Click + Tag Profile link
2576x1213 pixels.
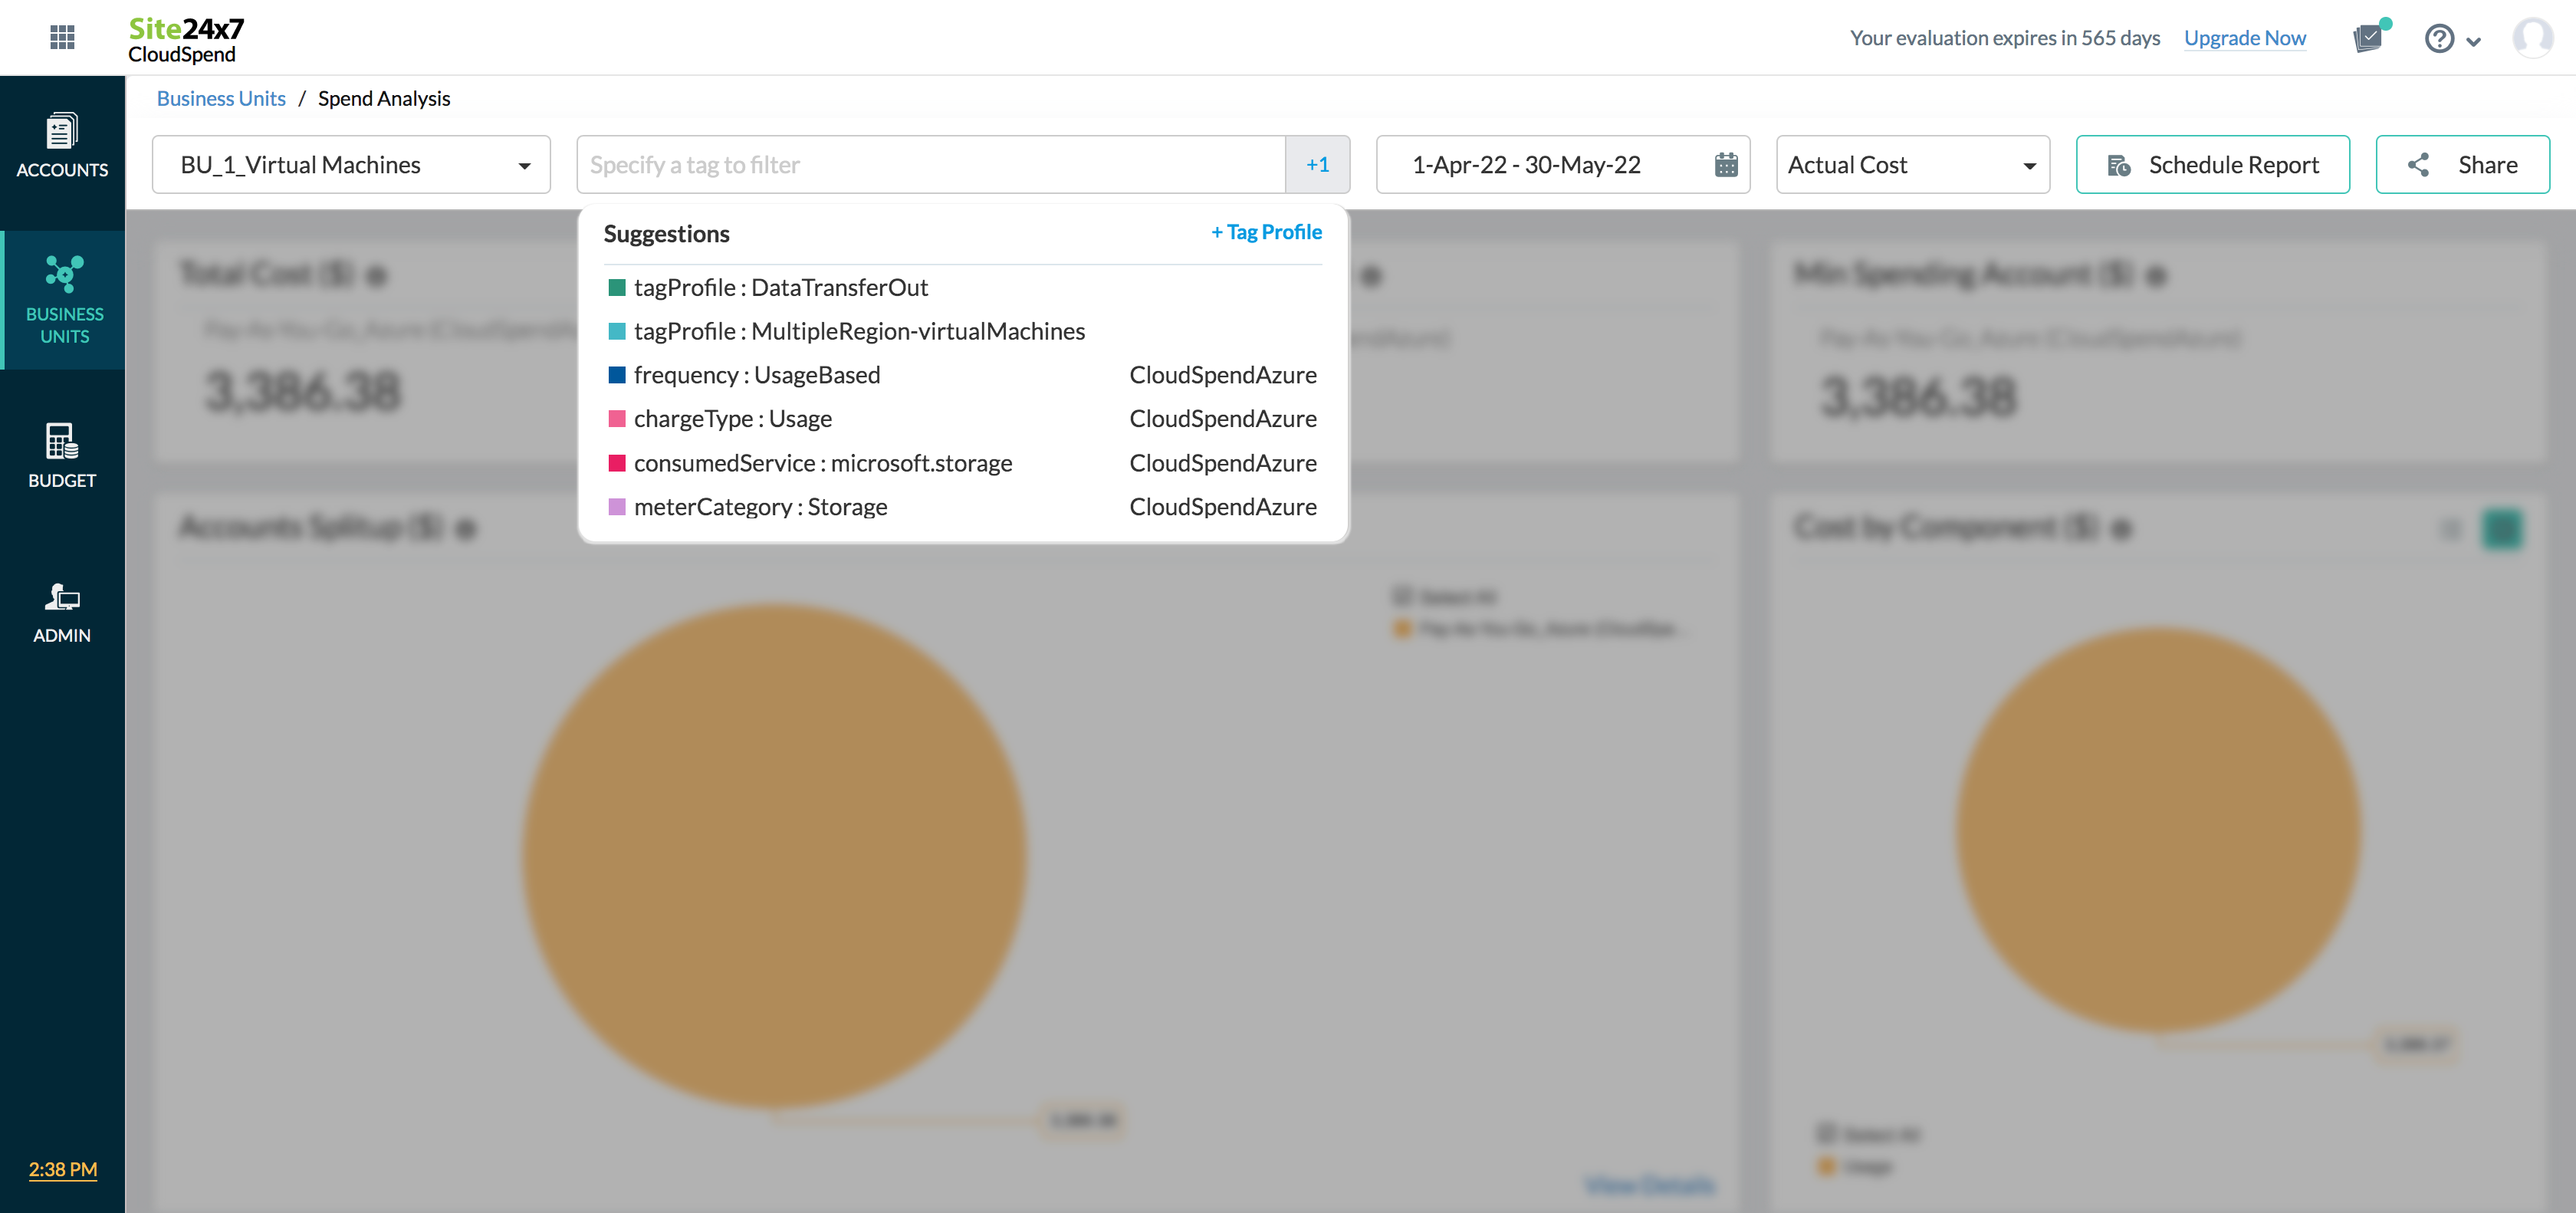(1266, 232)
